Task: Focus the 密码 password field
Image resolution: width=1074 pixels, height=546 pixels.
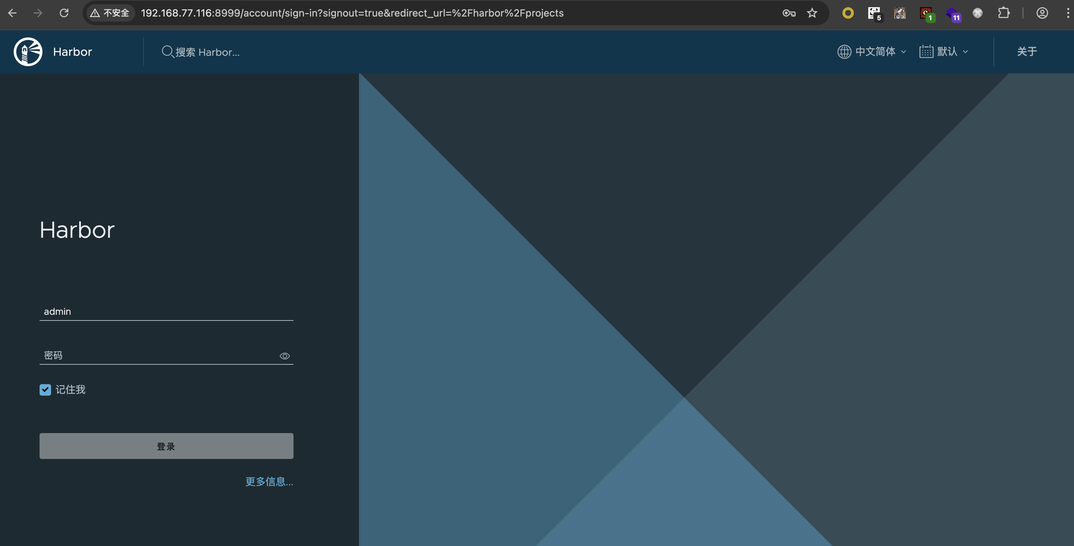Action: (x=158, y=355)
